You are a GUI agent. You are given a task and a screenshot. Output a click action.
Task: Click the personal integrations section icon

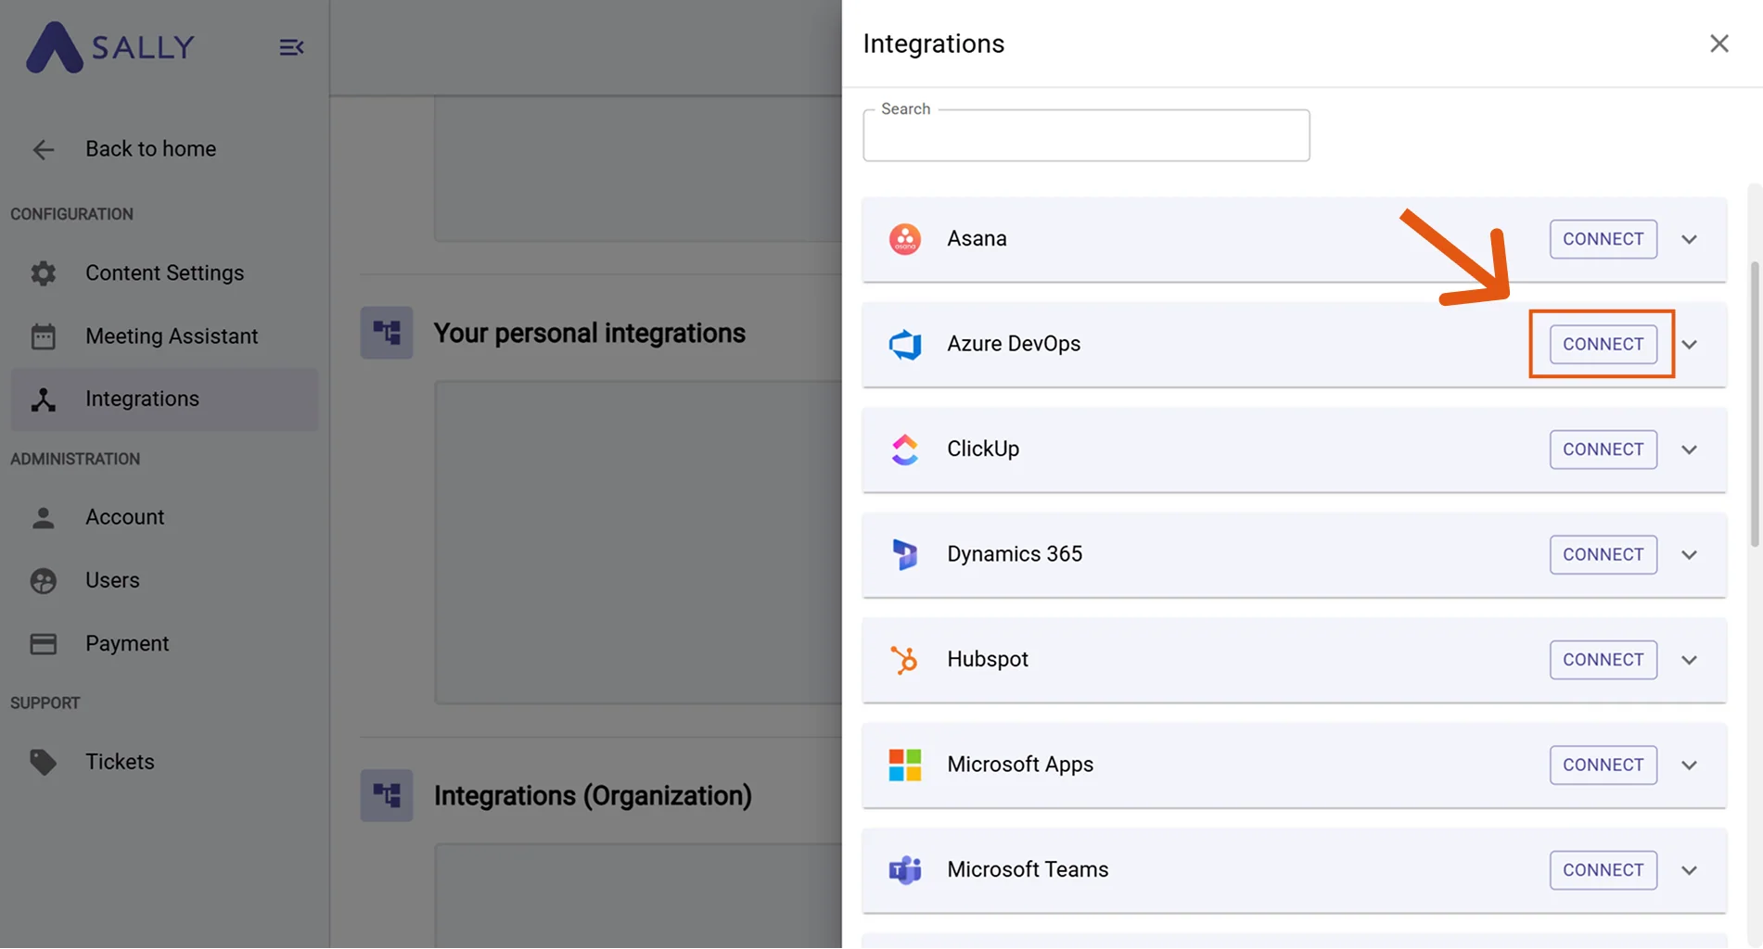(x=387, y=333)
